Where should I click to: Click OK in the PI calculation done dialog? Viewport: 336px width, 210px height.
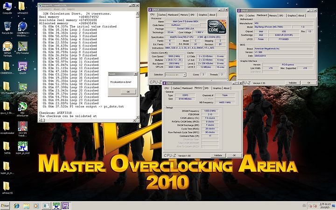(128, 92)
